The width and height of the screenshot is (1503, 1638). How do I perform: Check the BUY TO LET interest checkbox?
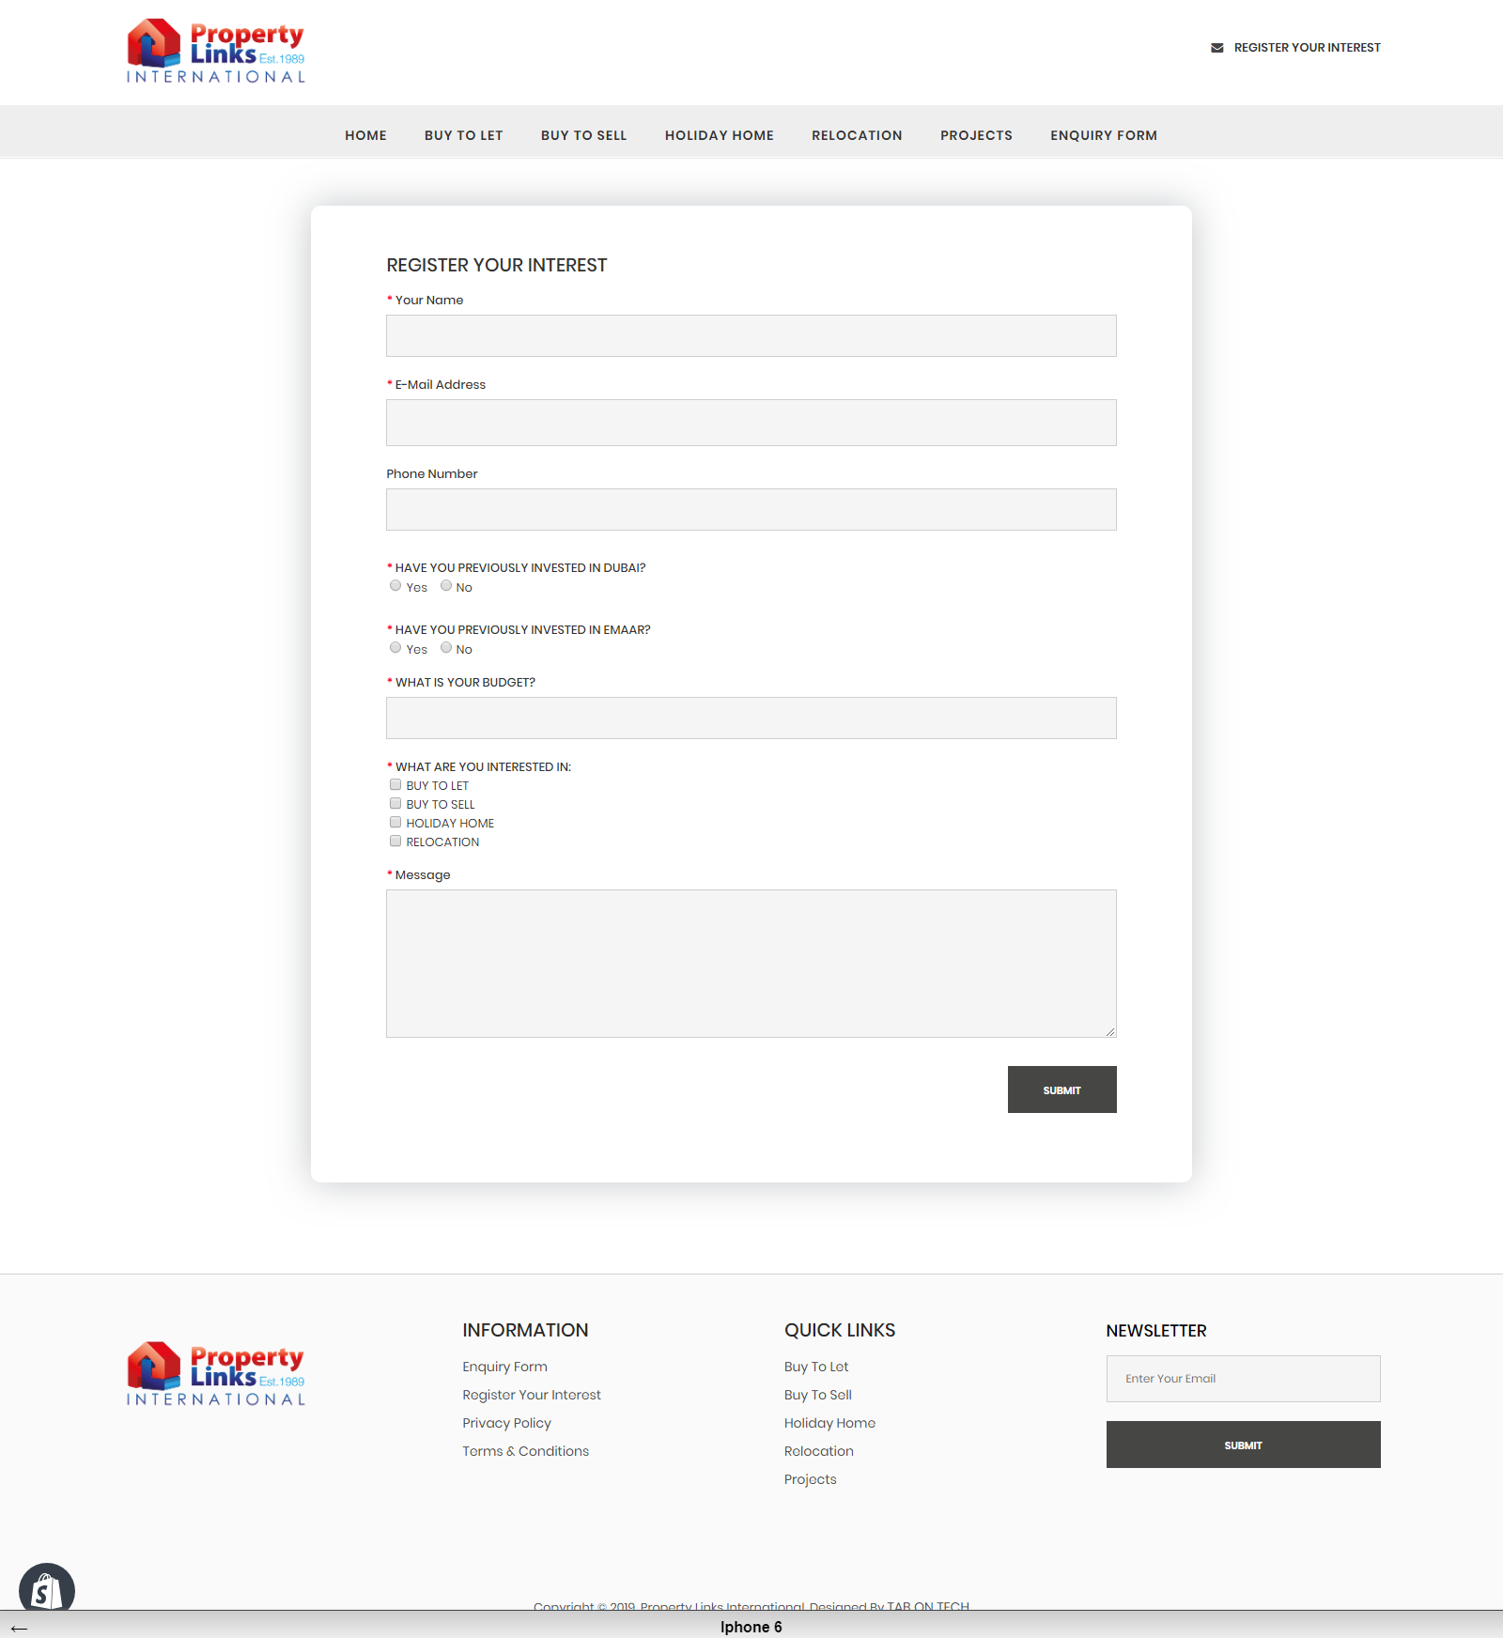395,783
